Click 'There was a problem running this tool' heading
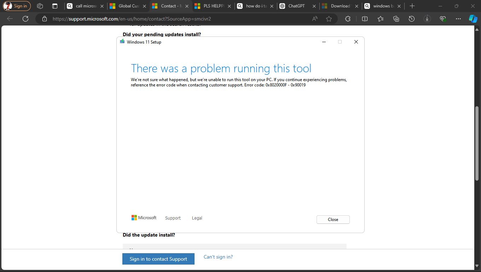Viewport: 481px width, 272px height. click(x=221, y=68)
